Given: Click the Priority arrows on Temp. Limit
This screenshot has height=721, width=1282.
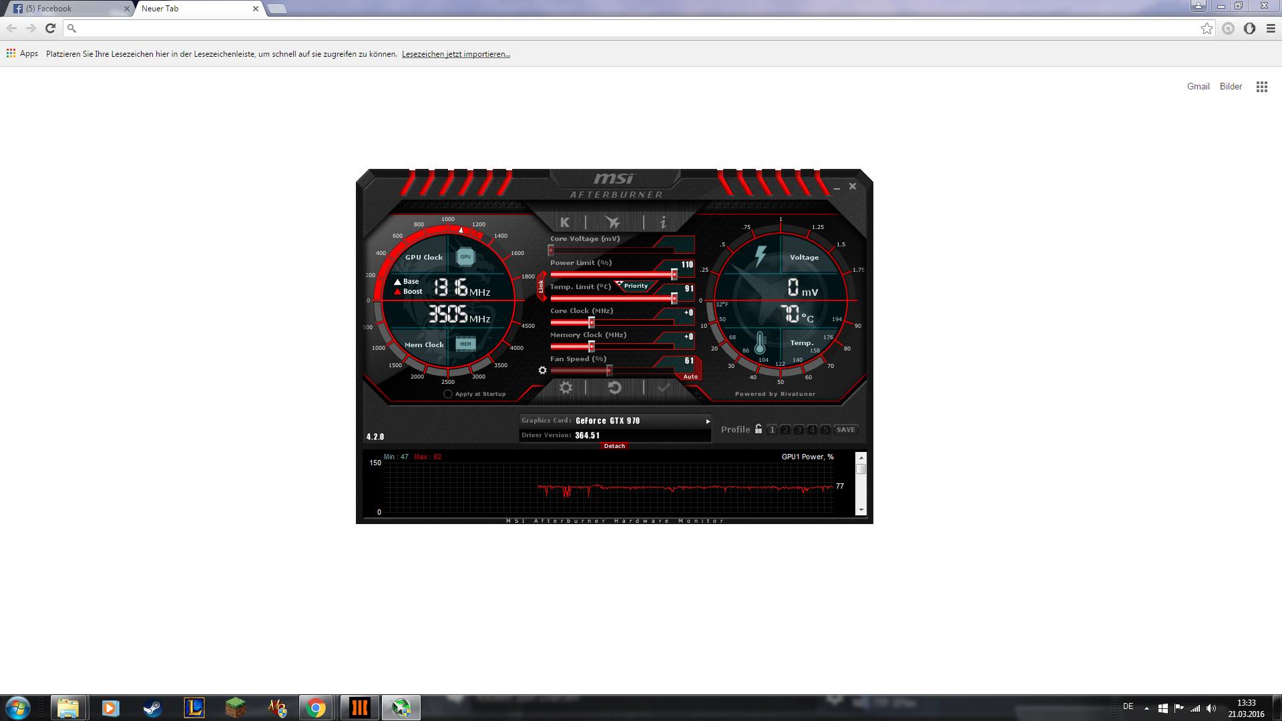Looking at the screenshot, I should point(620,284).
